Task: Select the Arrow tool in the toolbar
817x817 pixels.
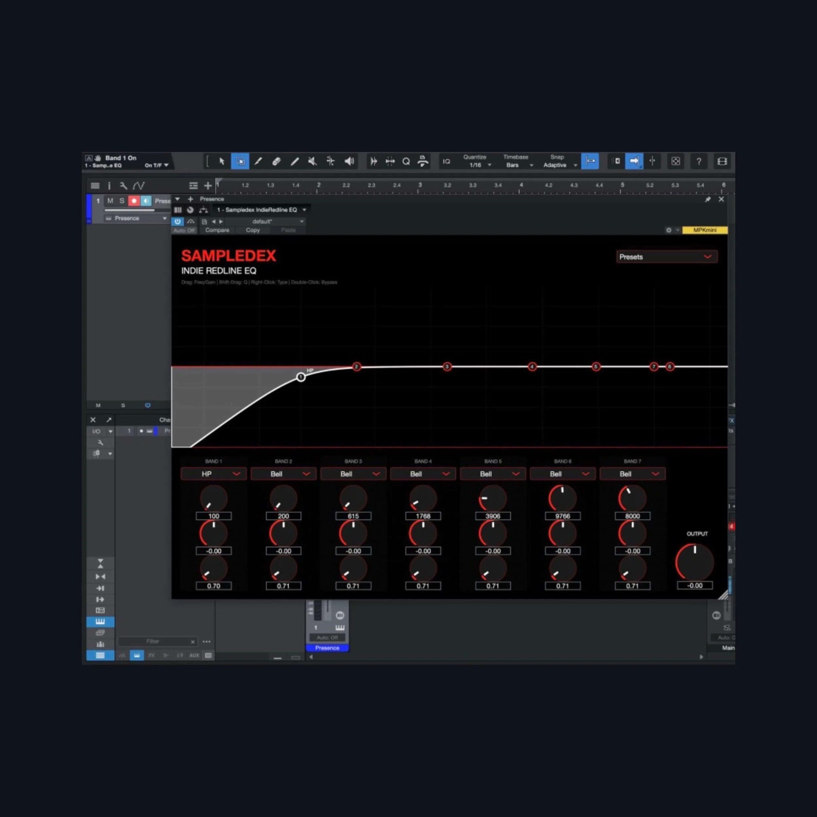Action: 222,161
